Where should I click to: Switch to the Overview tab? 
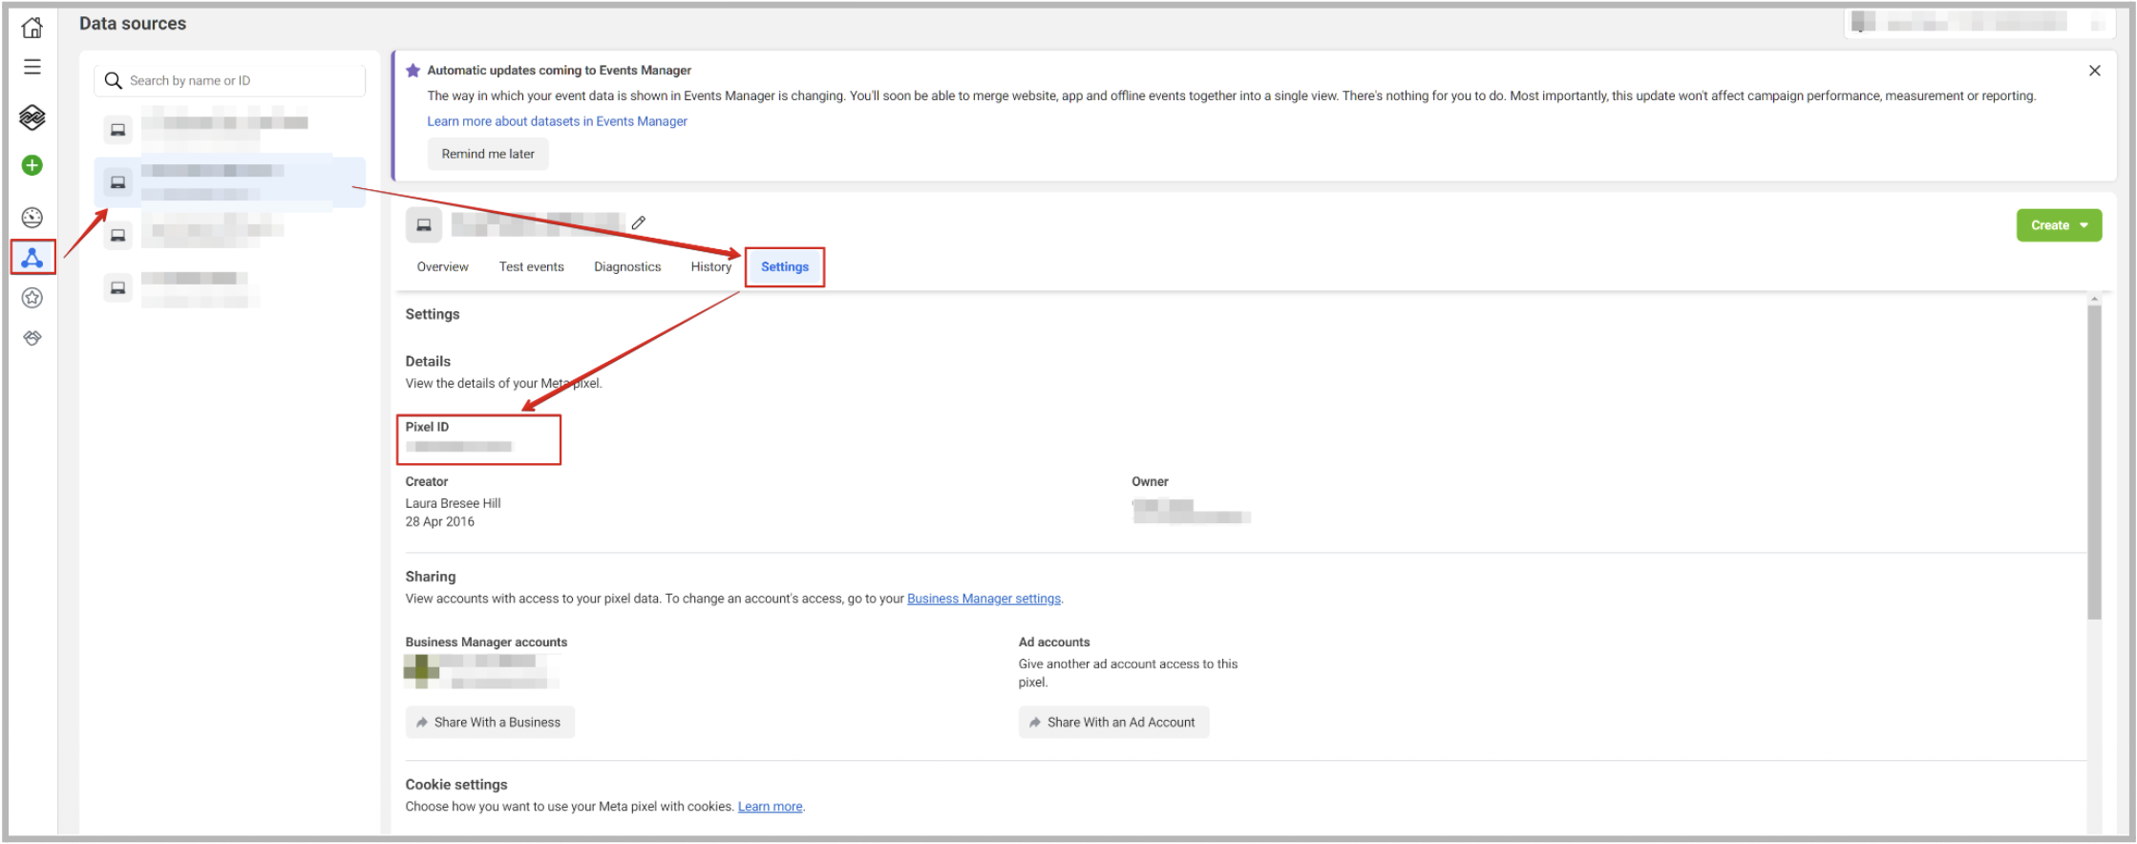tap(442, 266)
